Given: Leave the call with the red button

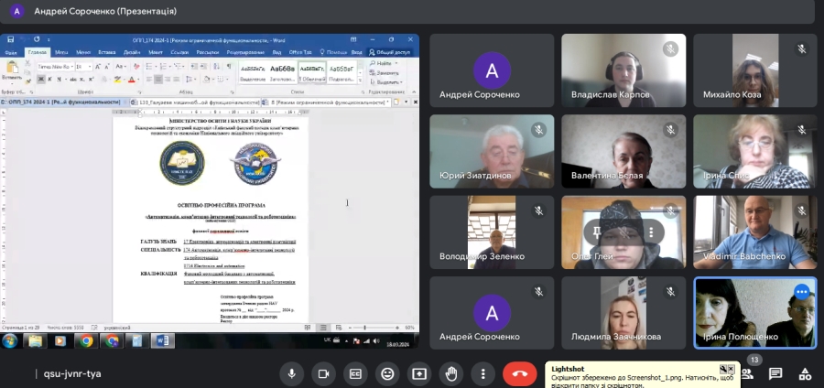Looking at the screenshot, I should [x=520, y=373].
